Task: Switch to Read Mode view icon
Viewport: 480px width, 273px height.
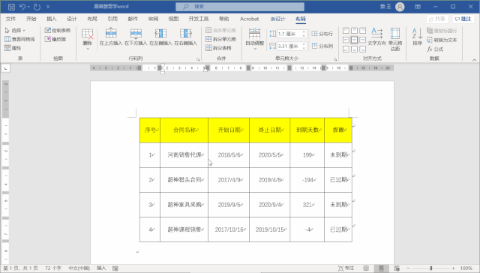Action: (366, 268)
